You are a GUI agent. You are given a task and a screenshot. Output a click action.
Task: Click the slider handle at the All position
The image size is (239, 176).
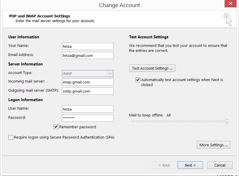click(x=226, y=121)
